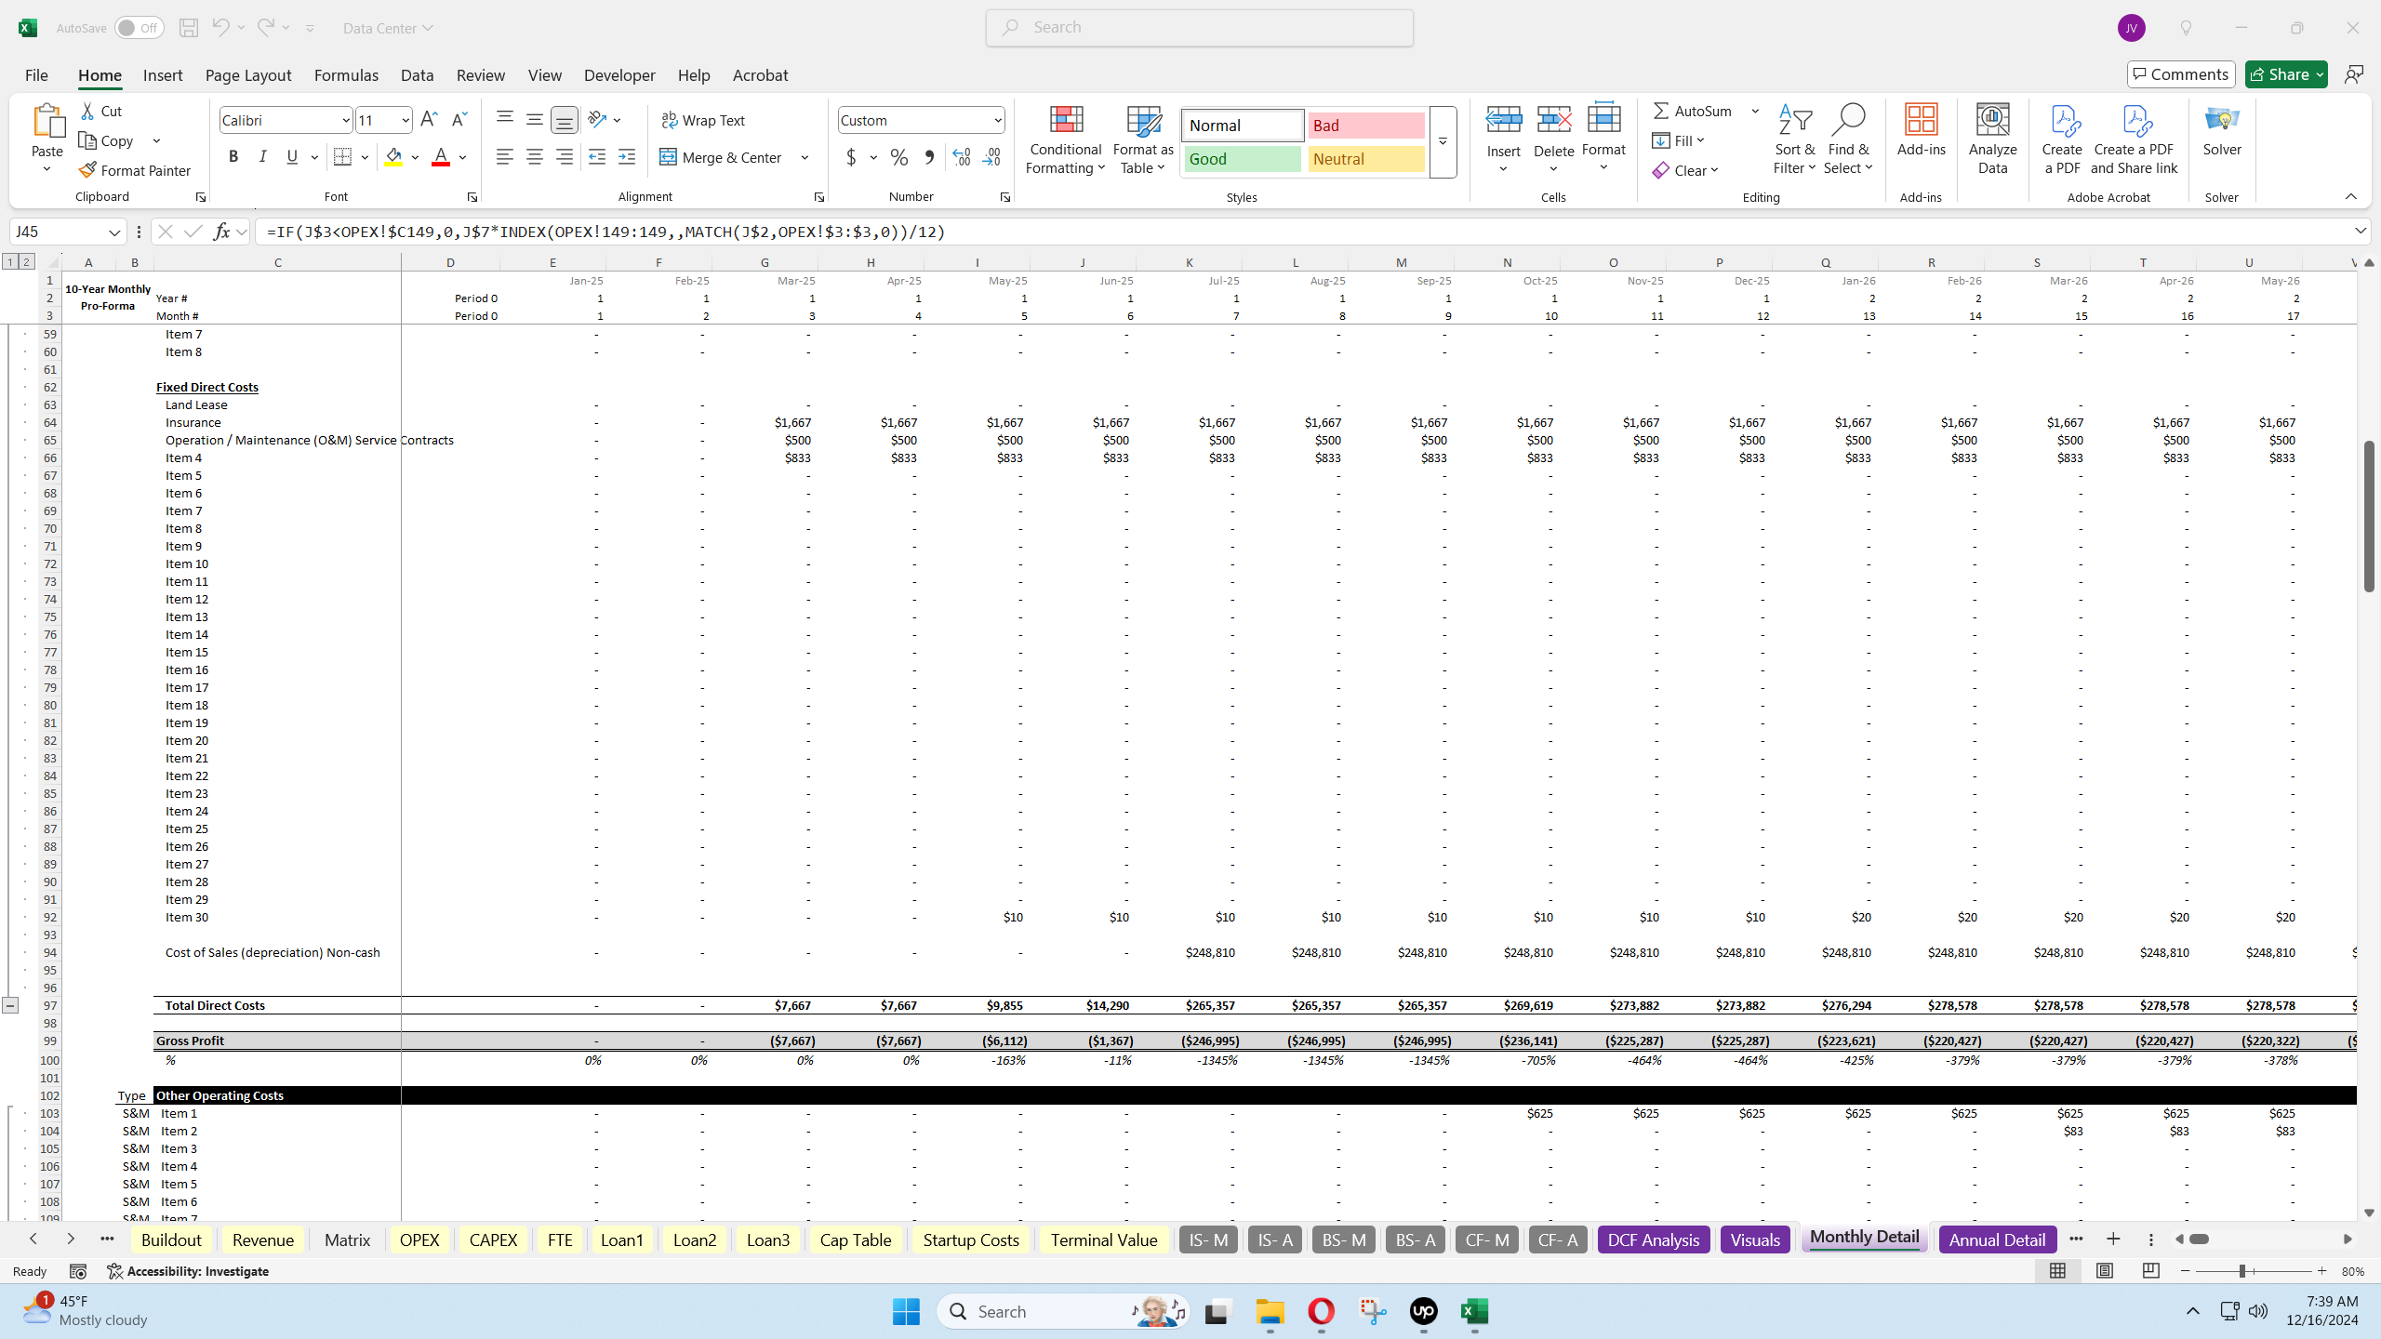Image resolution: width=2381 pixels, height=1339 pixels.
Task: Click Accessibility: Investigate status
Action: [188, 1271]
